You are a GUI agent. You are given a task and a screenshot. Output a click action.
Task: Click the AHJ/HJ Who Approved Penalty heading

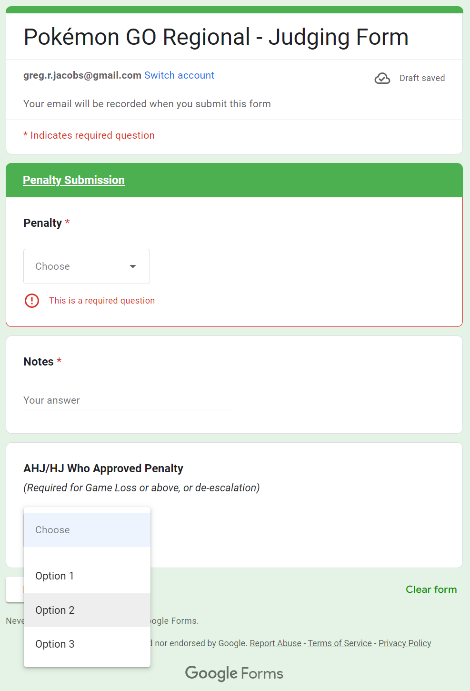[103, 468]
